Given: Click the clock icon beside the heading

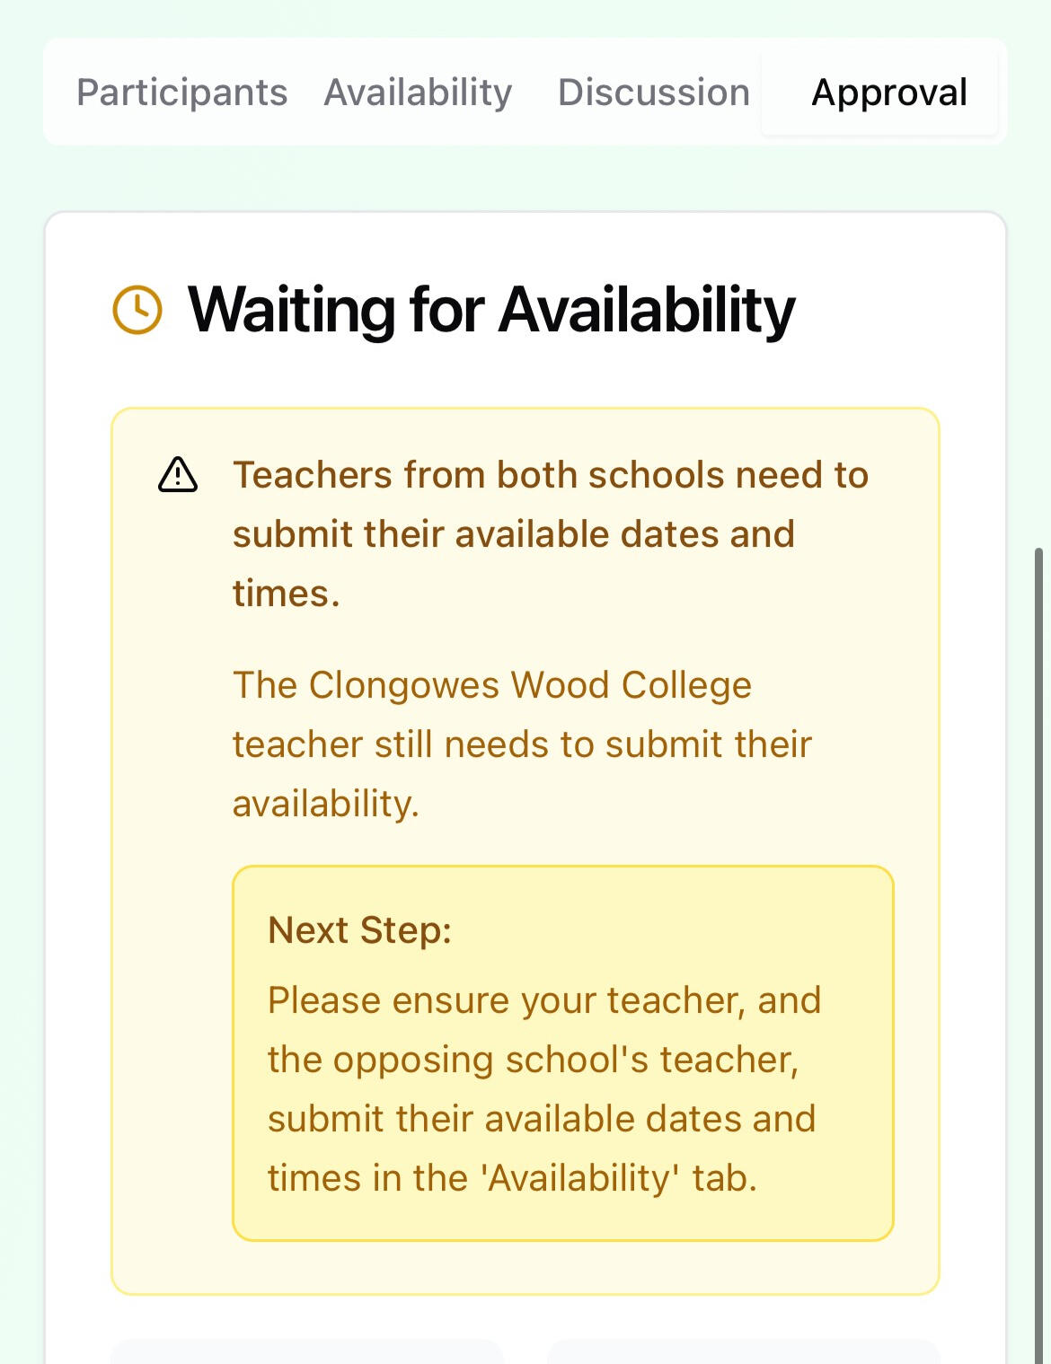Looking at the screenshot, I should point(137,310).
